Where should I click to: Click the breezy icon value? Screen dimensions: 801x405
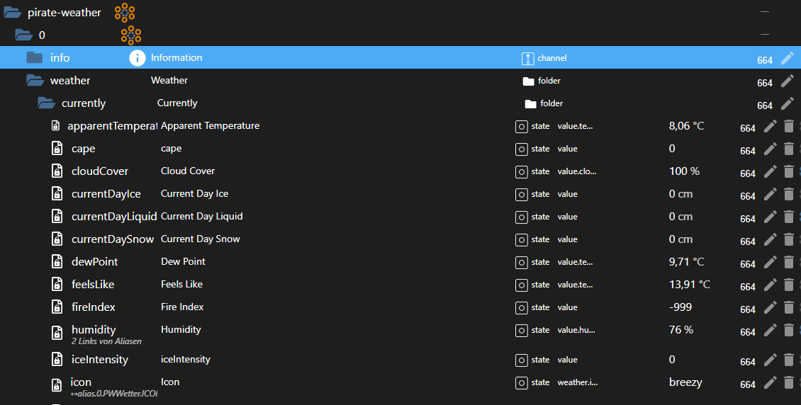point(685,382)
